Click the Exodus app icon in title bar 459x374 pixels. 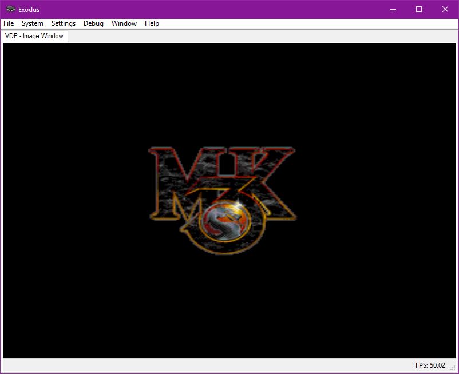11,9
